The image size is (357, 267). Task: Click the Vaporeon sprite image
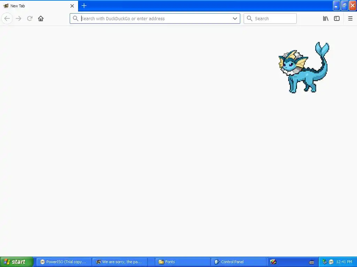click(x=304, y=67)
